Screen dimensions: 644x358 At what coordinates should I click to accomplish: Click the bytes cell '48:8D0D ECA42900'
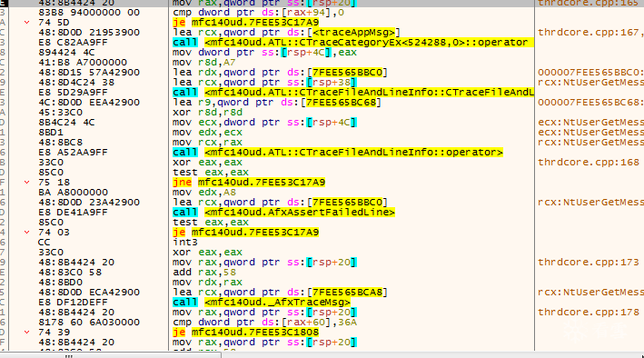89,293
